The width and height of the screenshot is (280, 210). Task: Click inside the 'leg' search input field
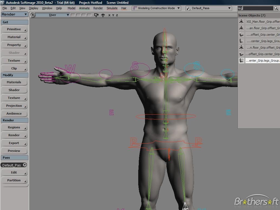point(255,8)
